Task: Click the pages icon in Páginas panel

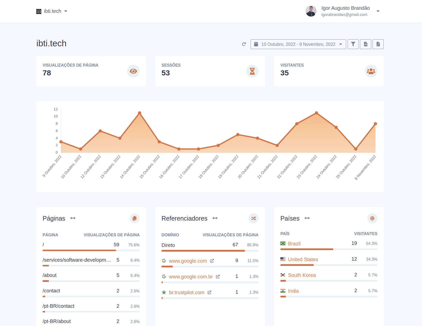Action: click(x=134, y=218)
